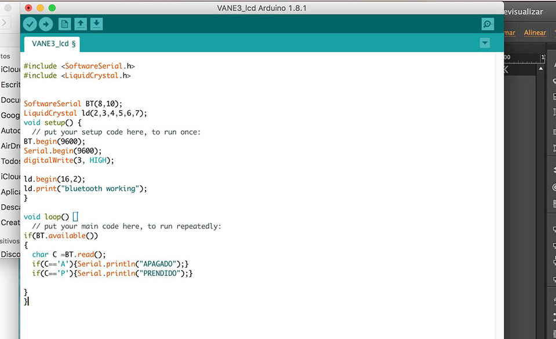Click the Verify sketch checkmark button
The width and height of the screenshot is (556, 339).
click(x=30, y=24)
